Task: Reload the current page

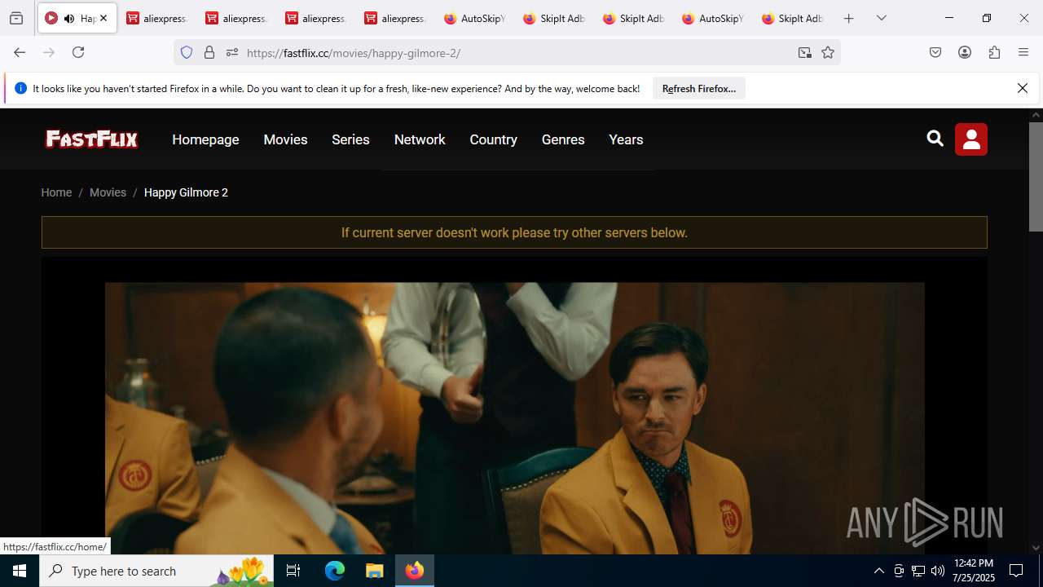Action: coord(78,52)
